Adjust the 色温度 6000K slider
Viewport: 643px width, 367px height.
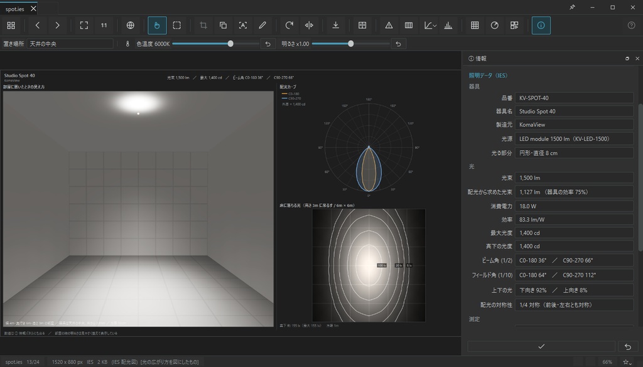point(216,44)
